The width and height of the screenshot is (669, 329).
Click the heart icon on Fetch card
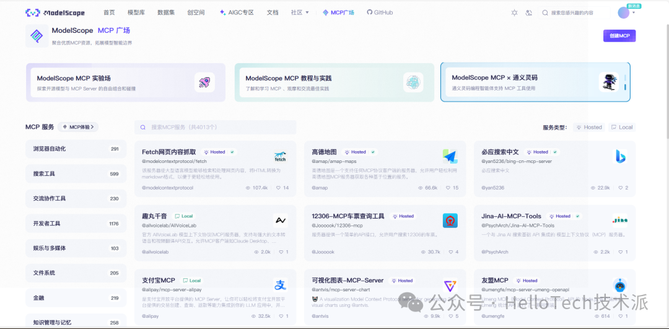[279, 188]
